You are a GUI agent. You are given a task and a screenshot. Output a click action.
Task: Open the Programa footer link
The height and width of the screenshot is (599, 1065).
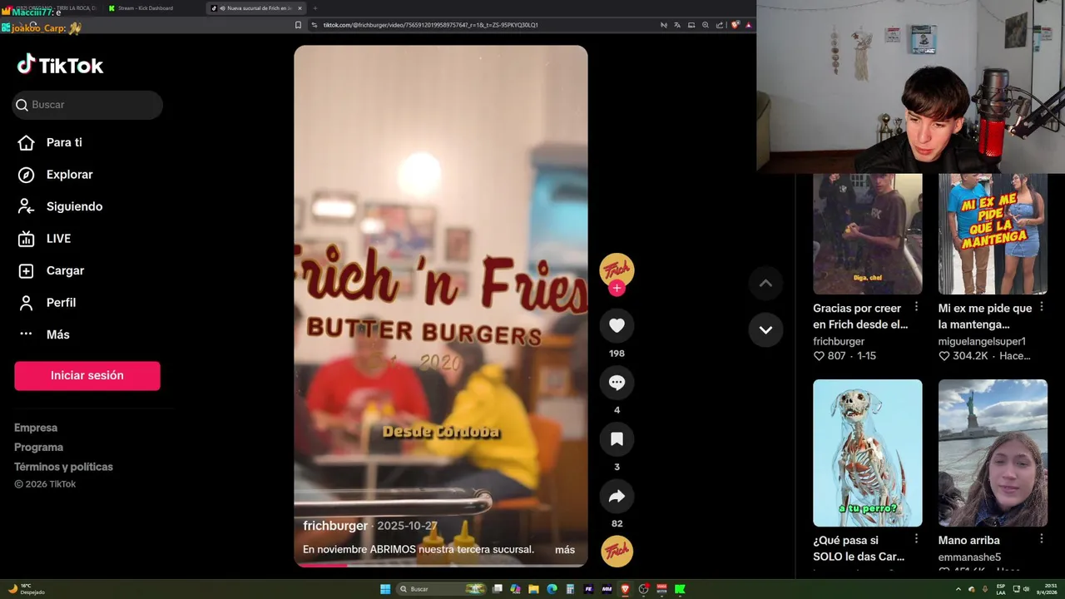coord(38,447)
